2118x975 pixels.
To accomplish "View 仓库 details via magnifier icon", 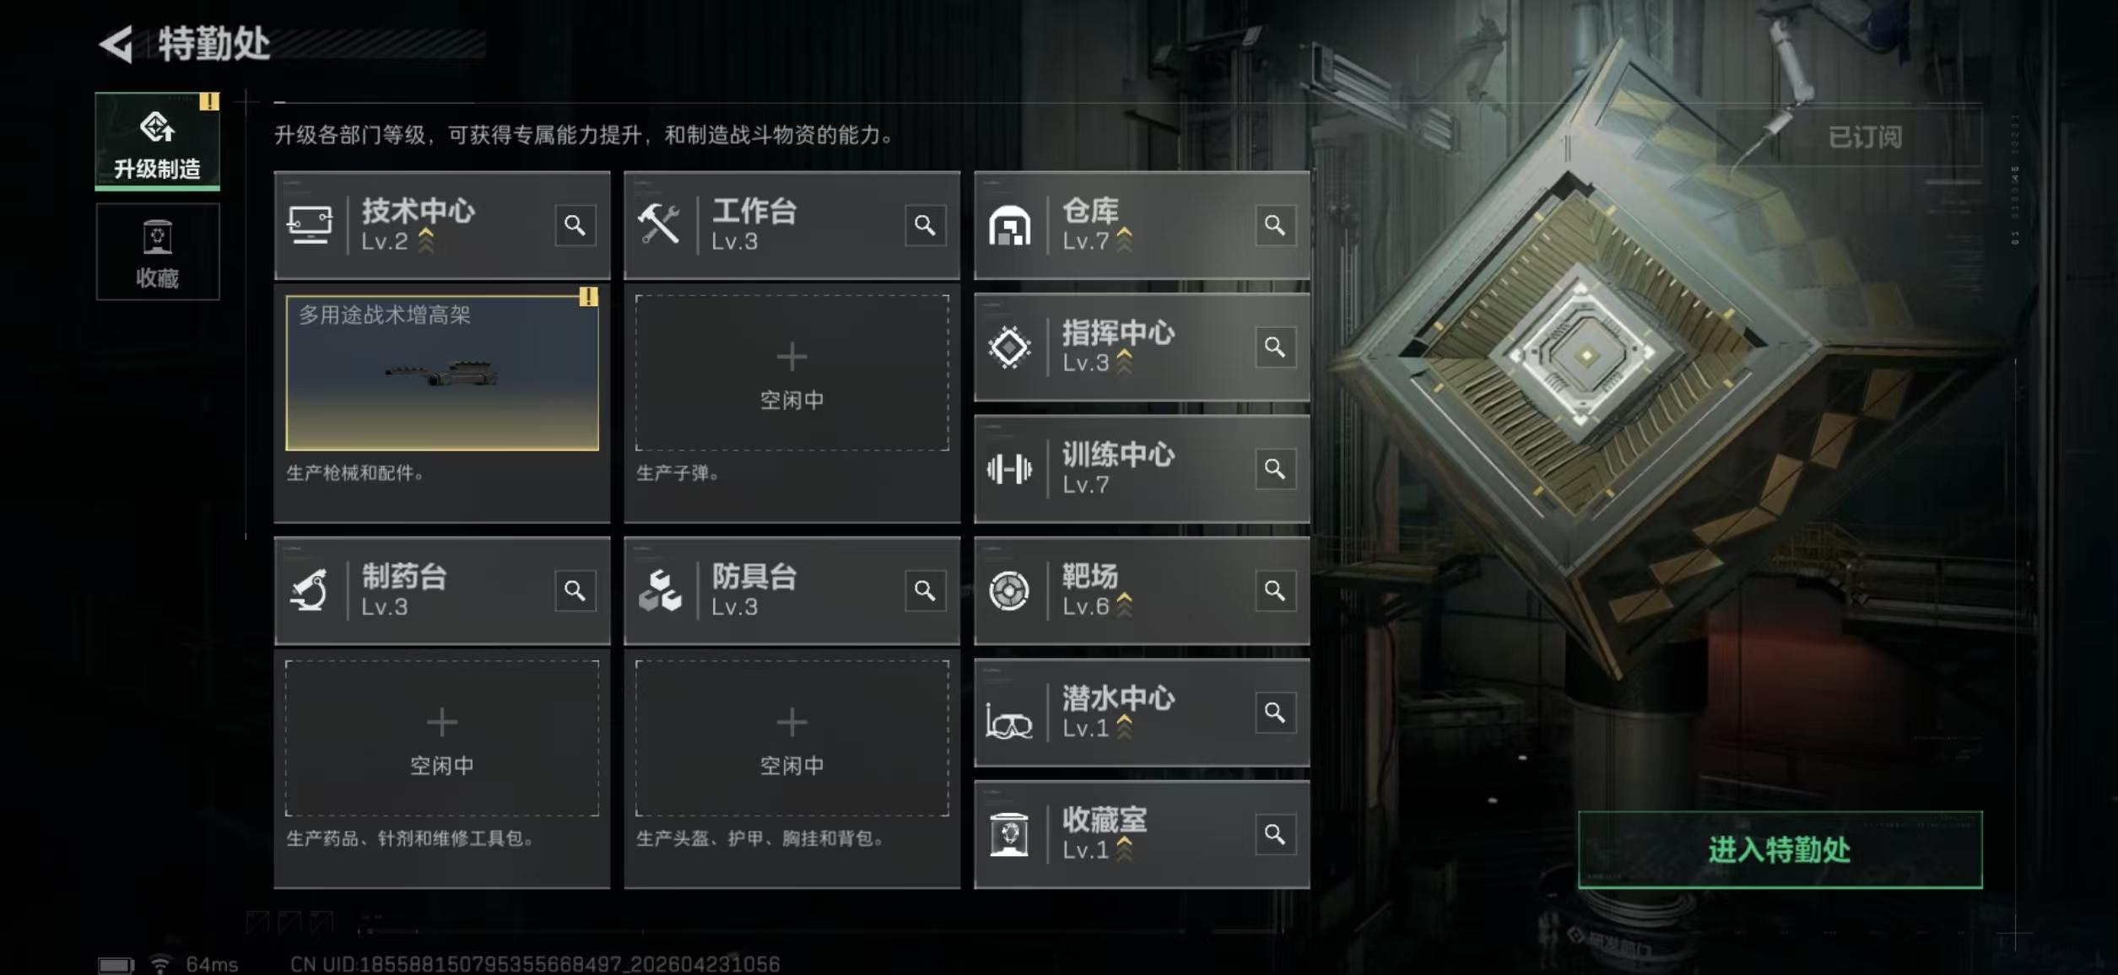I will pyautogui.click(x=1275, y=225).
